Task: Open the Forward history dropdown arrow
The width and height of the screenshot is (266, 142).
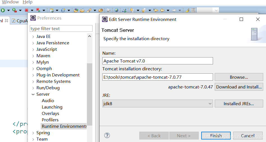Action: point(180,11)
